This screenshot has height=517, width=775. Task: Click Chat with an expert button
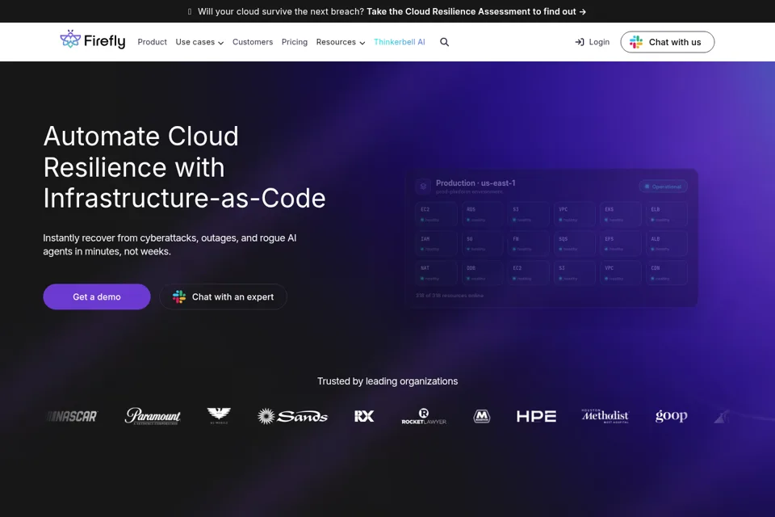tap(223, 296)
